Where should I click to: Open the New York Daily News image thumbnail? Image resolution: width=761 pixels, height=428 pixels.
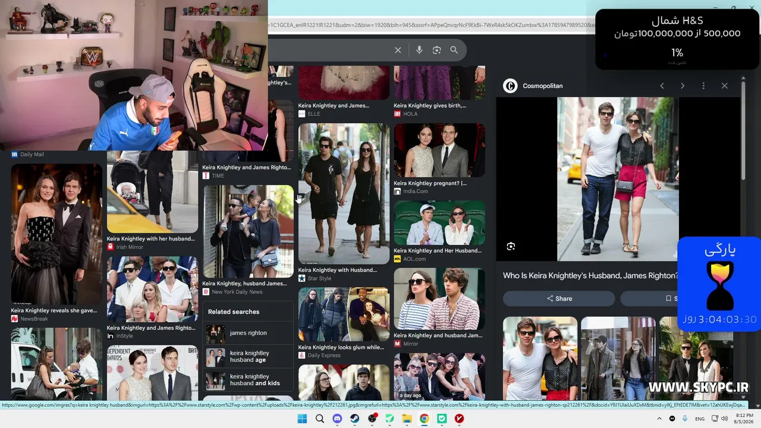[249, 231]
